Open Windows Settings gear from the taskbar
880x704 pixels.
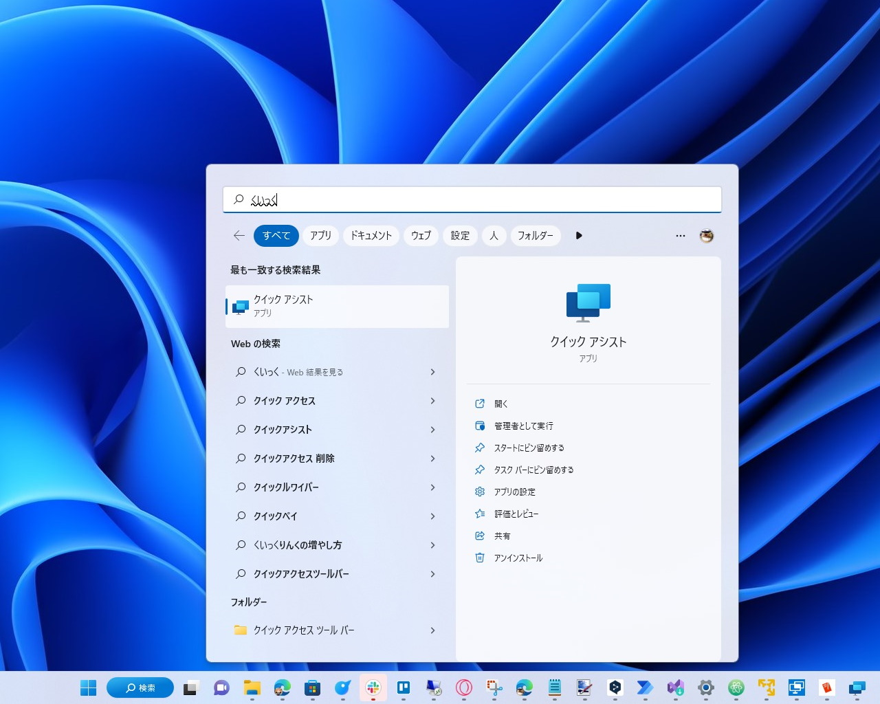click(705, 687)
